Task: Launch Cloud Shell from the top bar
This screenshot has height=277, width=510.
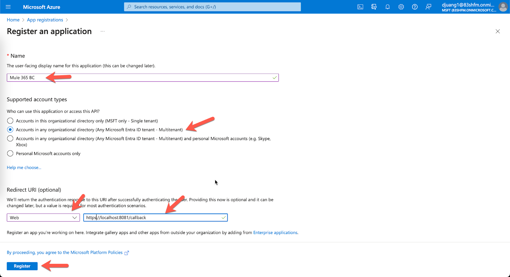Action: click(360, 7)
